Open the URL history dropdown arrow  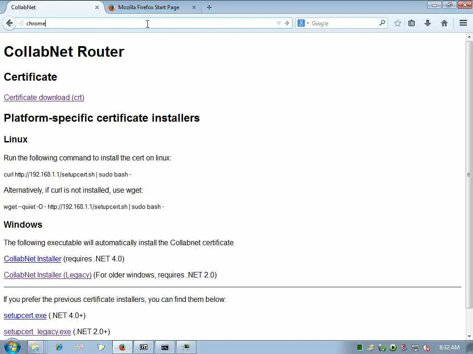coord(279,23)
